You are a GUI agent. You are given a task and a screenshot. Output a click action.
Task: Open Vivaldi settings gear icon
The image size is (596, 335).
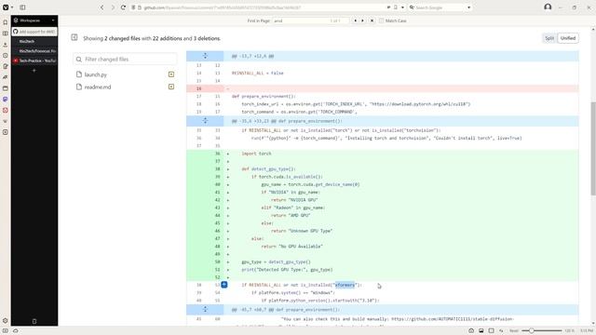pyautogui.click(x=6, y=321)
